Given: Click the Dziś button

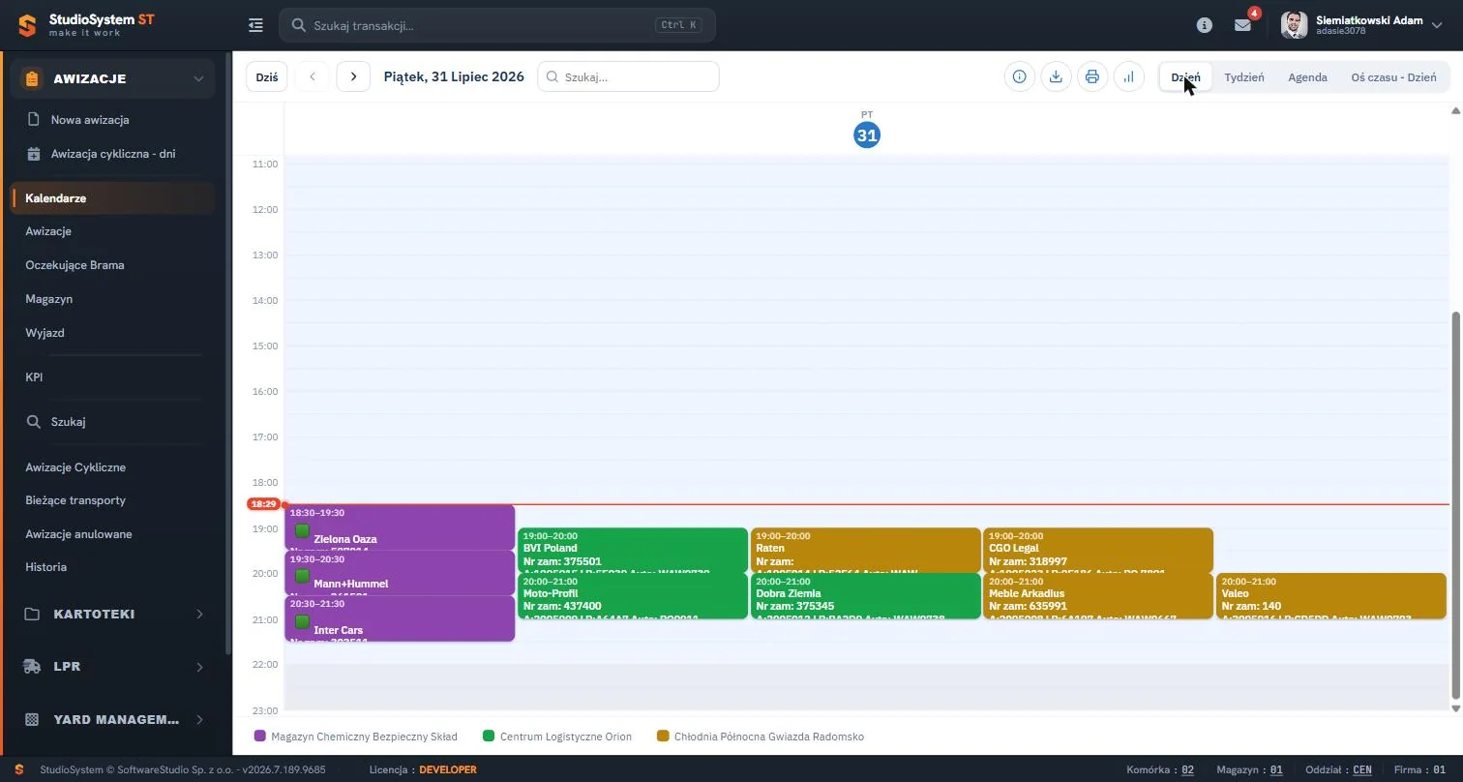Looking at the screenshot, I should (267, 76).
